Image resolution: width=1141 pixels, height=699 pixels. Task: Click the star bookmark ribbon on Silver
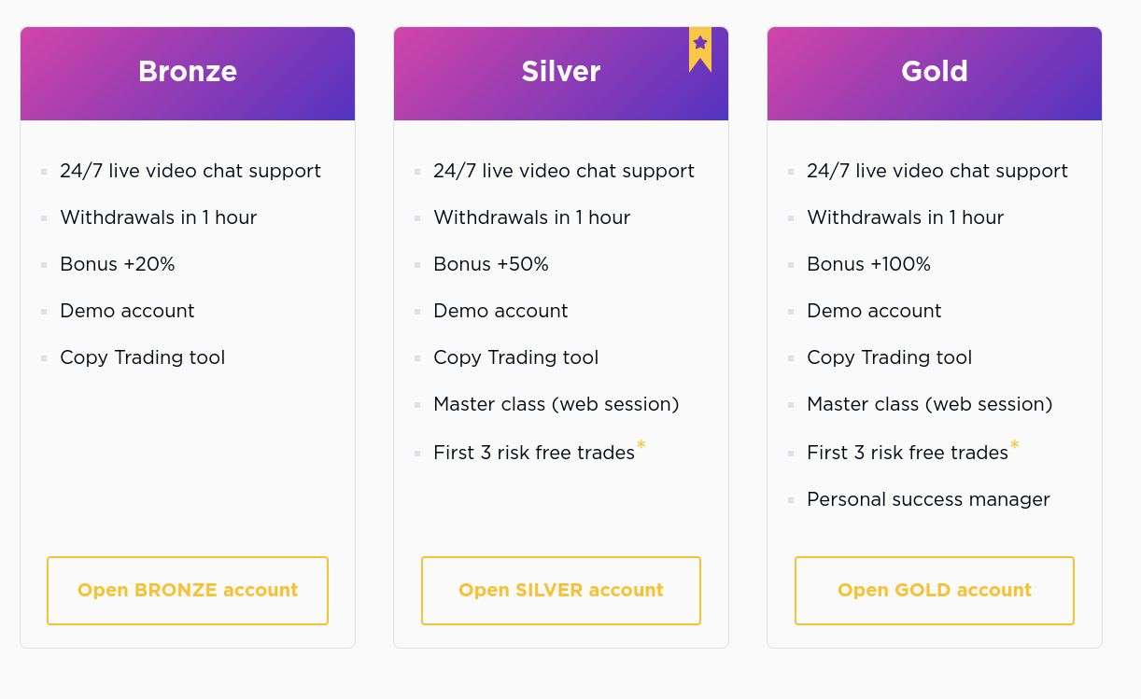[700, 49]
